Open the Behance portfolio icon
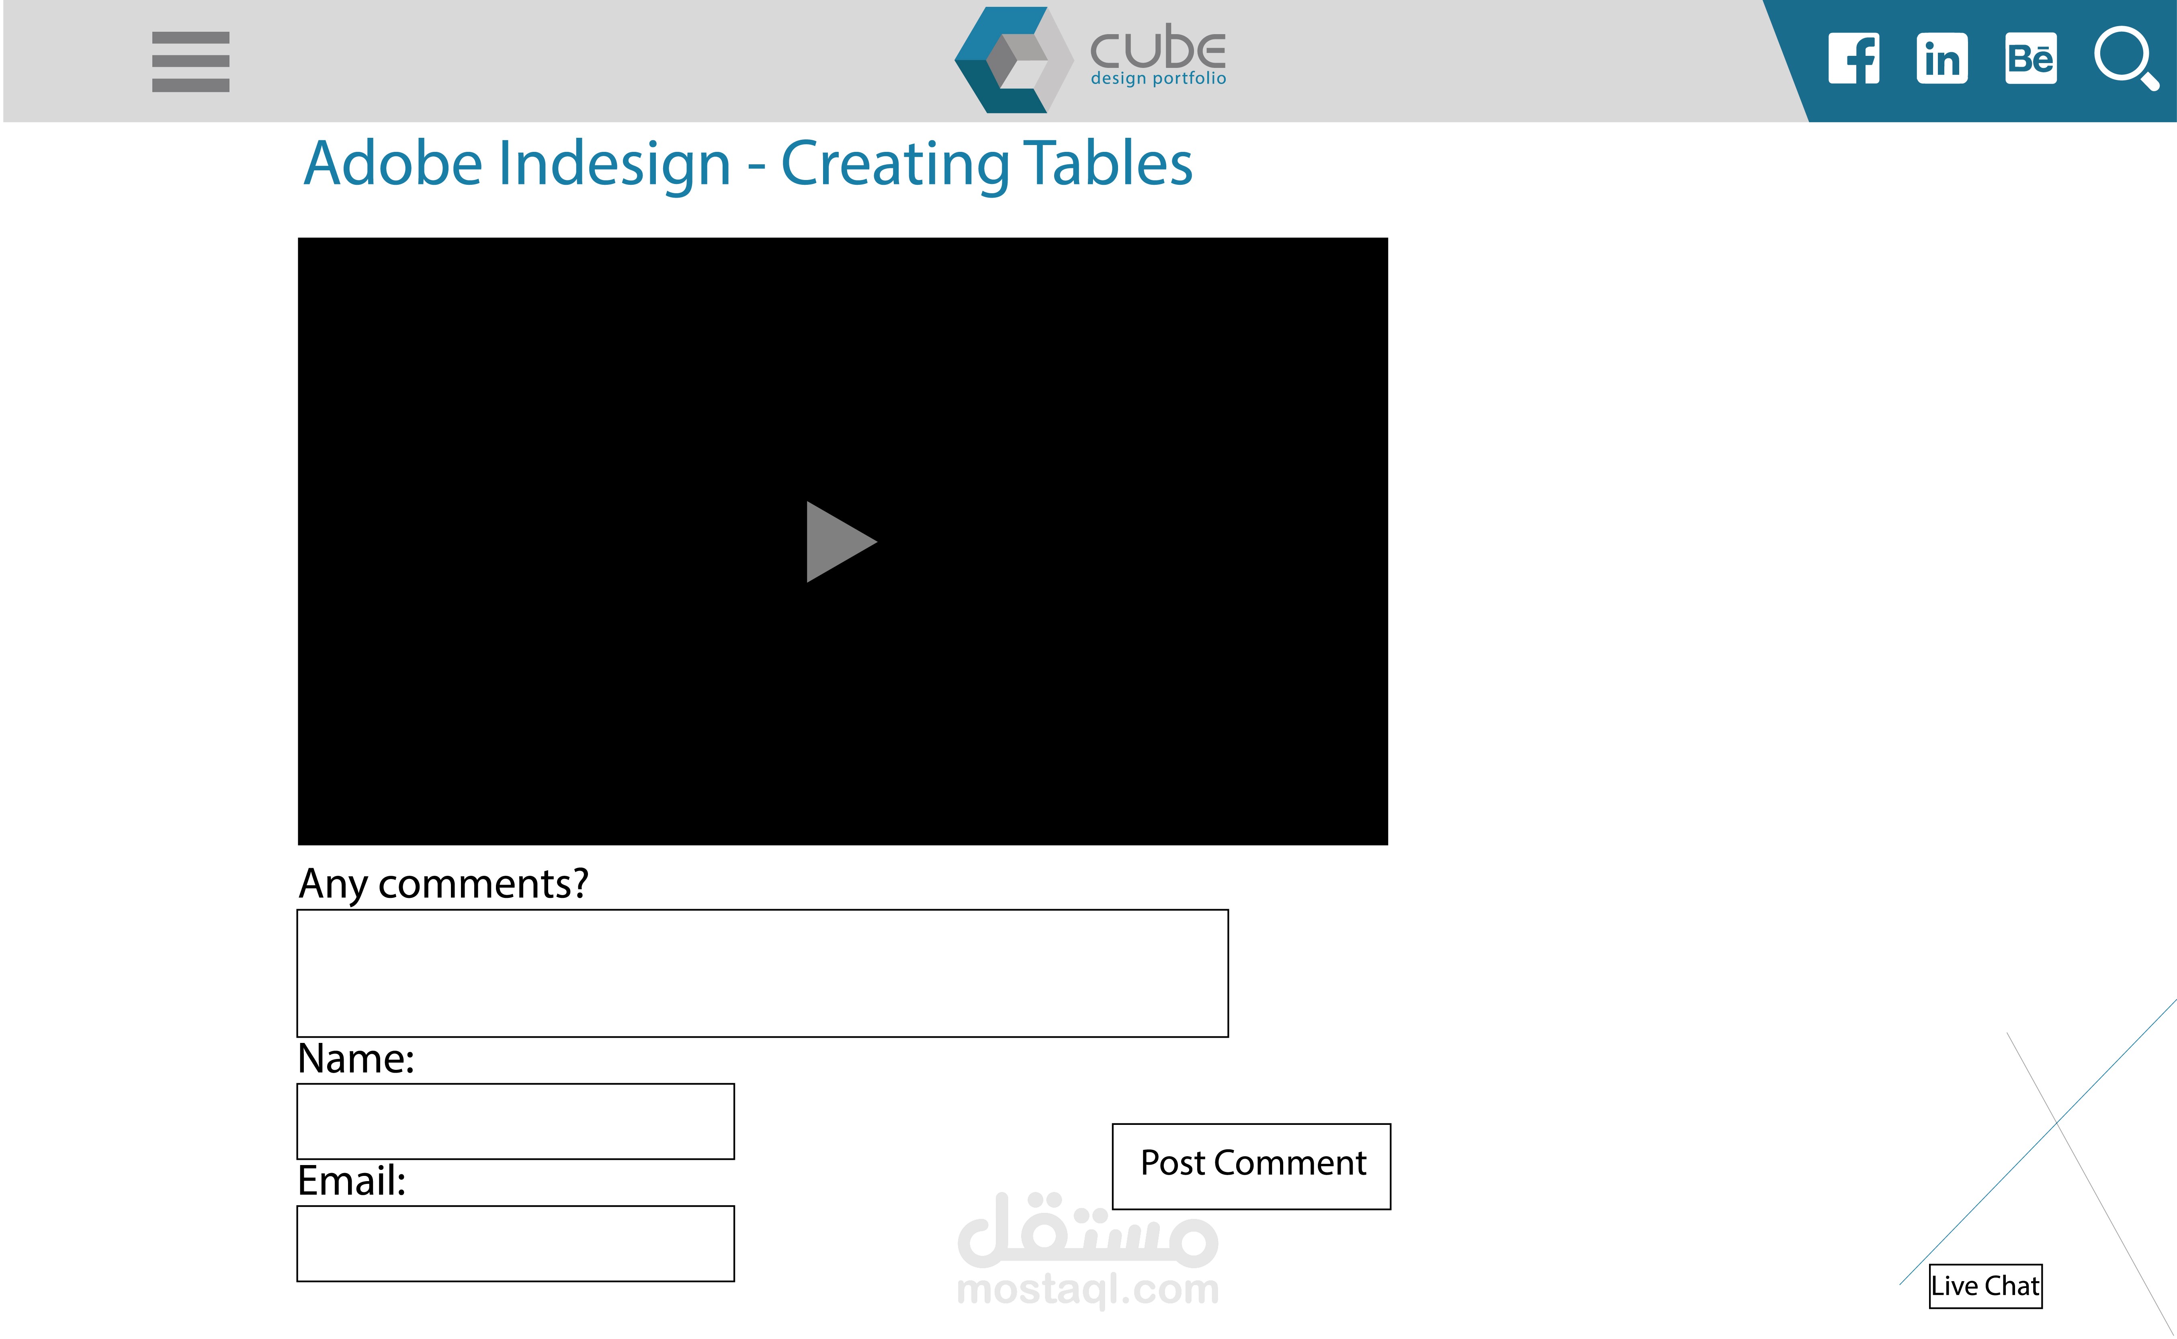The width and height of the screenshot is (2177, 1339). pos(2030,58)
